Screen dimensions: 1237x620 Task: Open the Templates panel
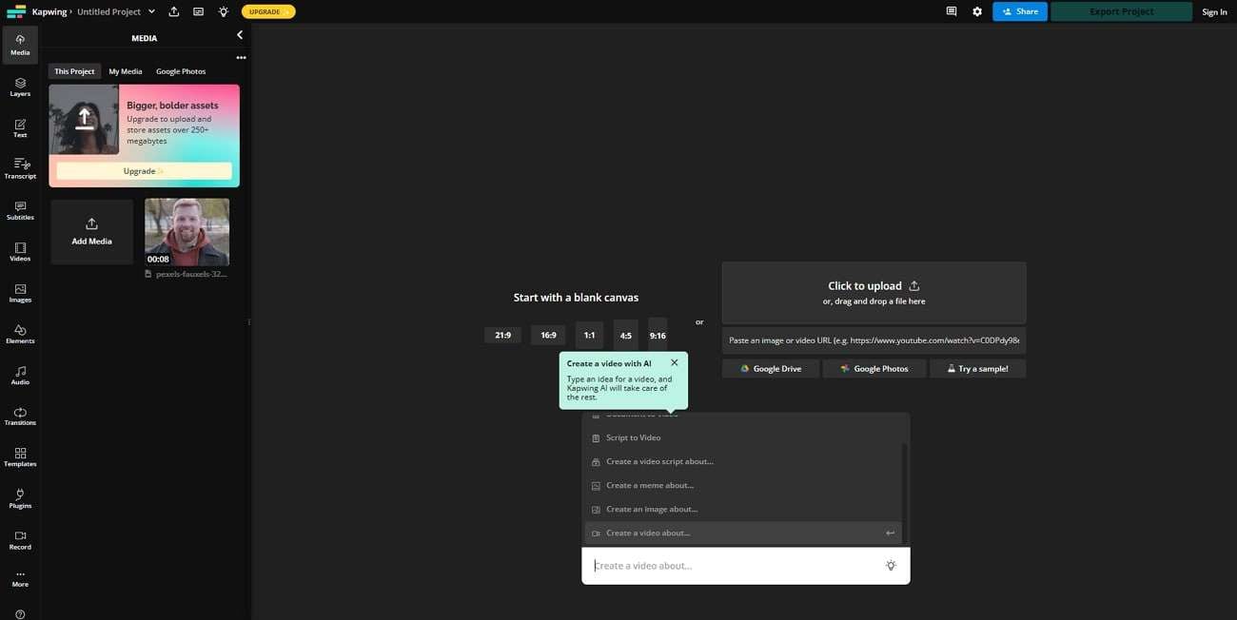click(x=20, y=457)
